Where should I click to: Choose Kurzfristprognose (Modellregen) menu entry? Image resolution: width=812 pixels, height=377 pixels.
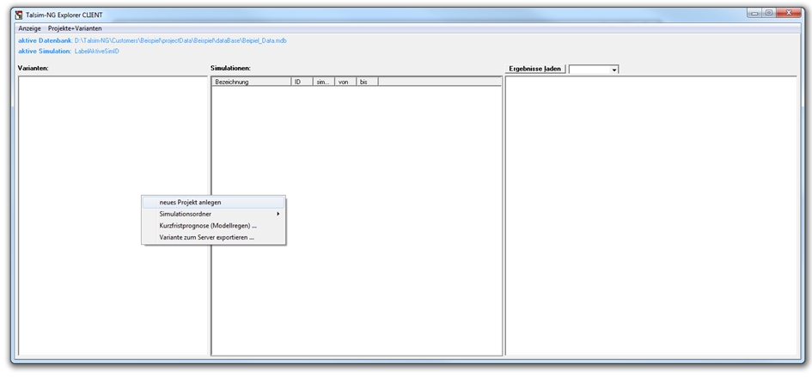(208, 226)
